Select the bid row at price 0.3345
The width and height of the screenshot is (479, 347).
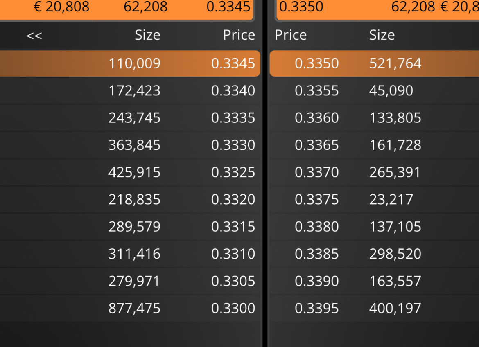[x=130, y=63]
